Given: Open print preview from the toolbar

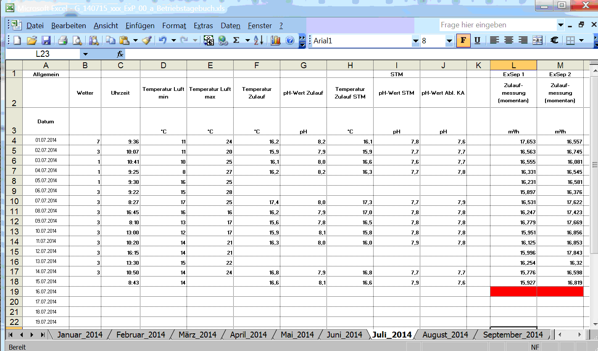Looking at the screenshot, I should 77,40.
